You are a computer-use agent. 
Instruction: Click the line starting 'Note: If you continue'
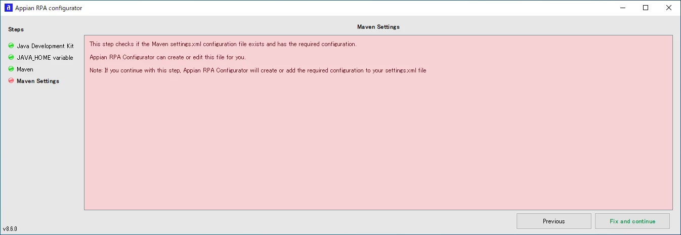(258, 70)
